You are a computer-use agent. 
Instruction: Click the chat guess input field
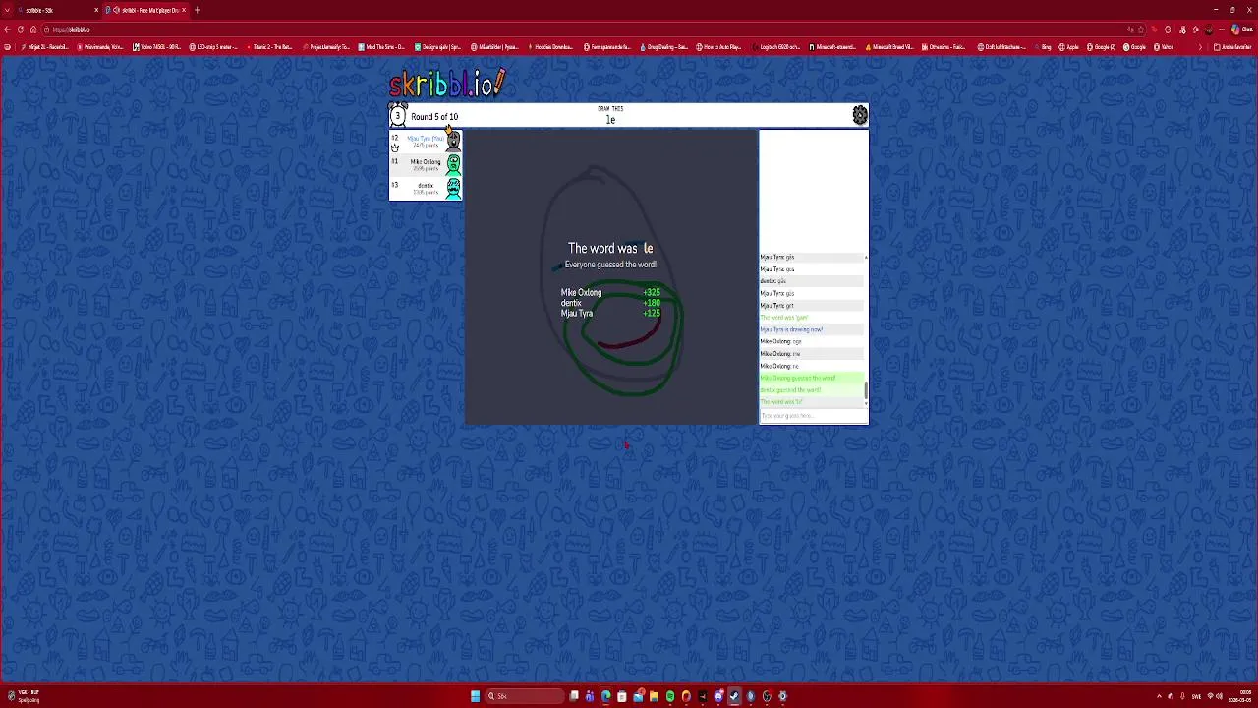(813, 416)
